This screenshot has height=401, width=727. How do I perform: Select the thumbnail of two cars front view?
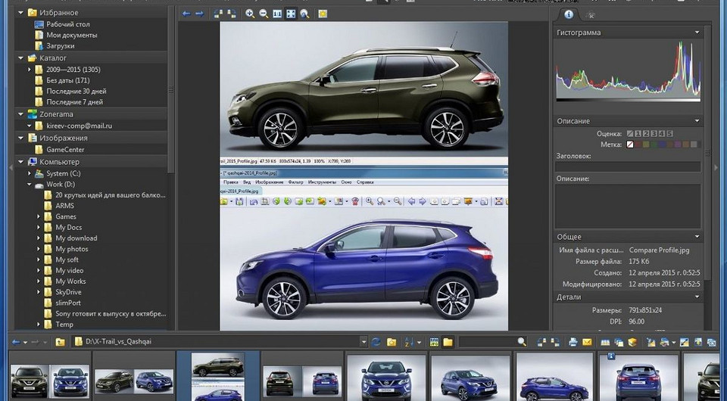[50, 381]
